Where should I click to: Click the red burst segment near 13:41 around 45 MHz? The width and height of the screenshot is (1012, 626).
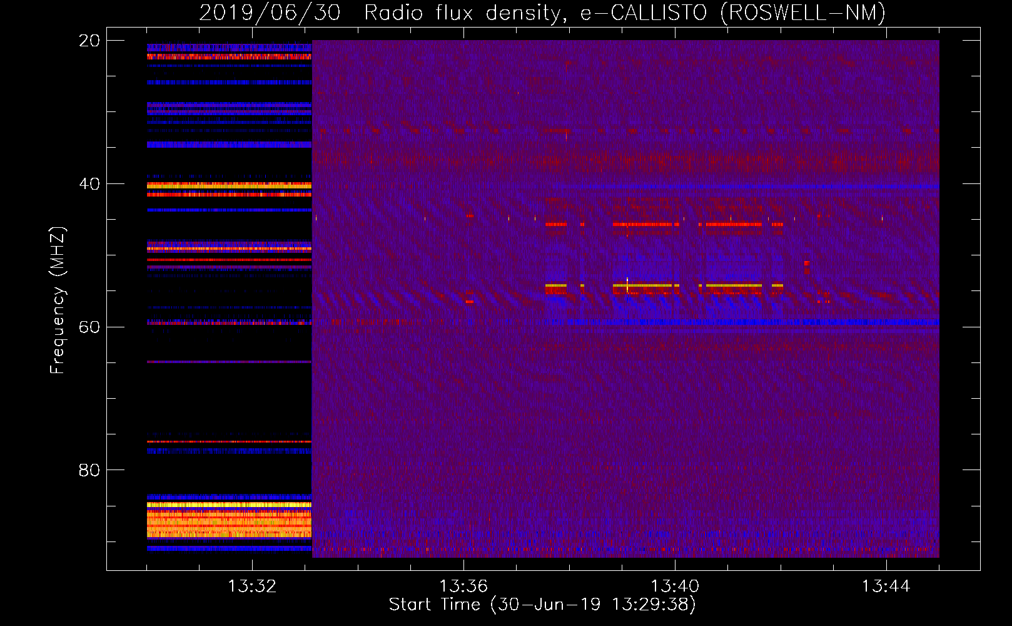click(733, 224)
